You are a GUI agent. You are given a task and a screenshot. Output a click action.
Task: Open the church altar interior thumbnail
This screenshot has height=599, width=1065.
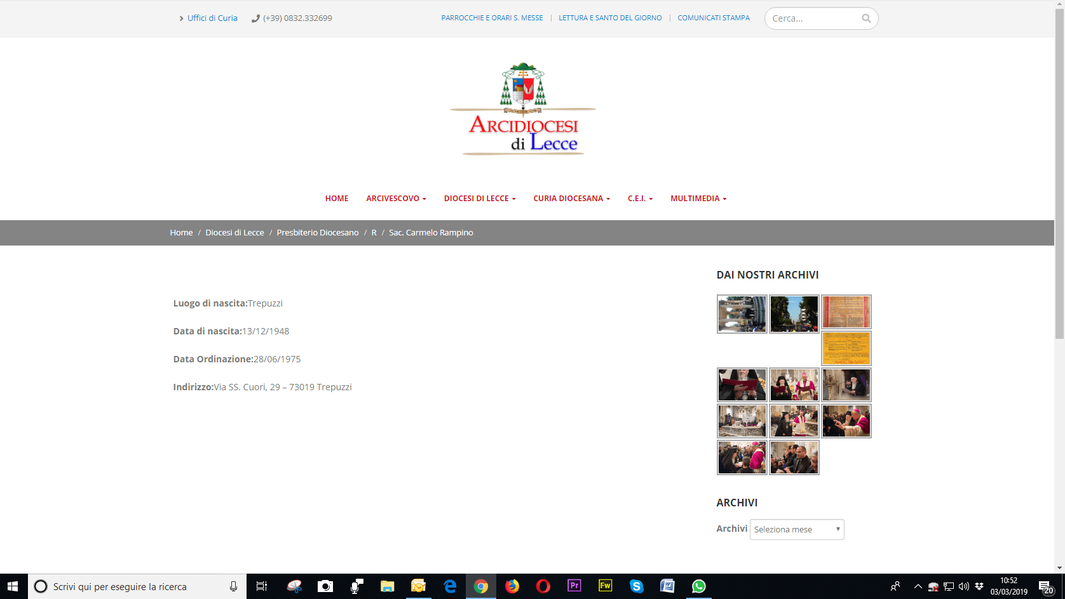(x=742, y=421)
